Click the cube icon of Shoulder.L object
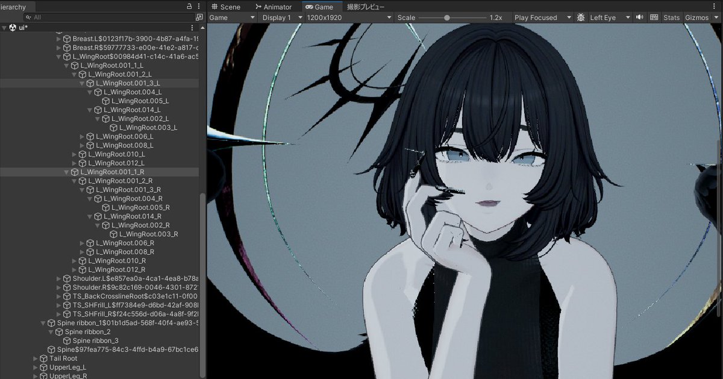This screenshot has height=379, width=723. (67, 278)
